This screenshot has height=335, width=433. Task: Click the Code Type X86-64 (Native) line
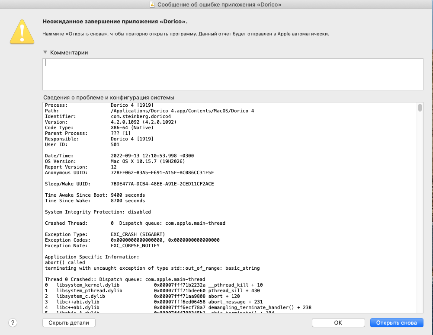pyautogui.click(x=99, y=128)
